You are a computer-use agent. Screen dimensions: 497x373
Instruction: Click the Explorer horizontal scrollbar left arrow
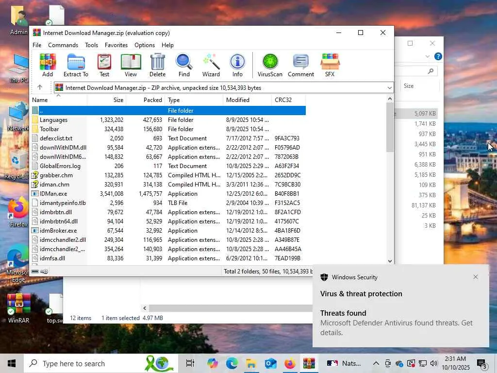(145, 308)
